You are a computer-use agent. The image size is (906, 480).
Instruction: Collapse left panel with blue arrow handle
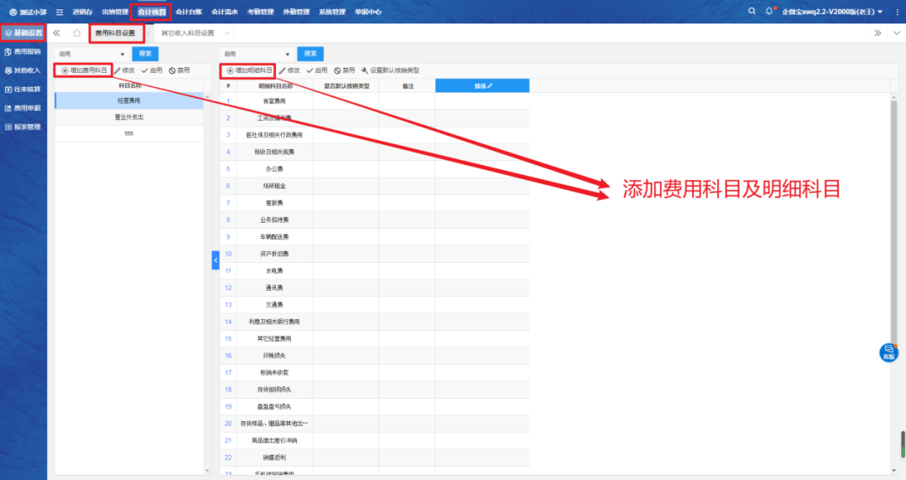(215, 261)
